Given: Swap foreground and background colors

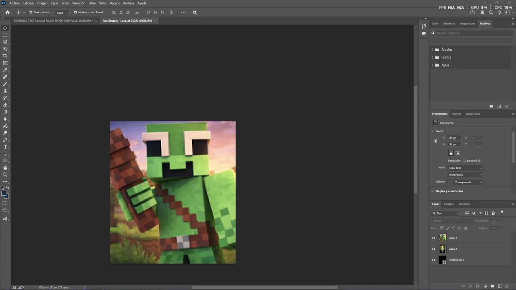Looking at the screenshot, I should pyautogui.click(x=8, y=188).
